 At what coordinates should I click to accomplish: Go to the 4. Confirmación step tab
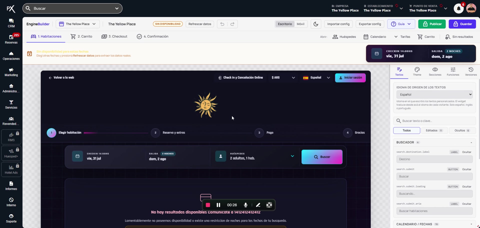pos(153,37)
